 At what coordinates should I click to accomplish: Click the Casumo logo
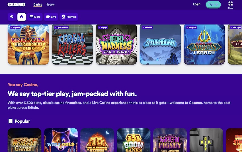(16, 5)
